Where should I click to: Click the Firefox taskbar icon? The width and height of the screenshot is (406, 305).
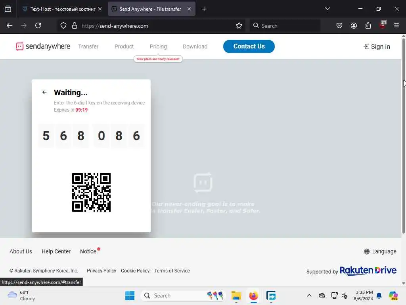coord(253,295)
